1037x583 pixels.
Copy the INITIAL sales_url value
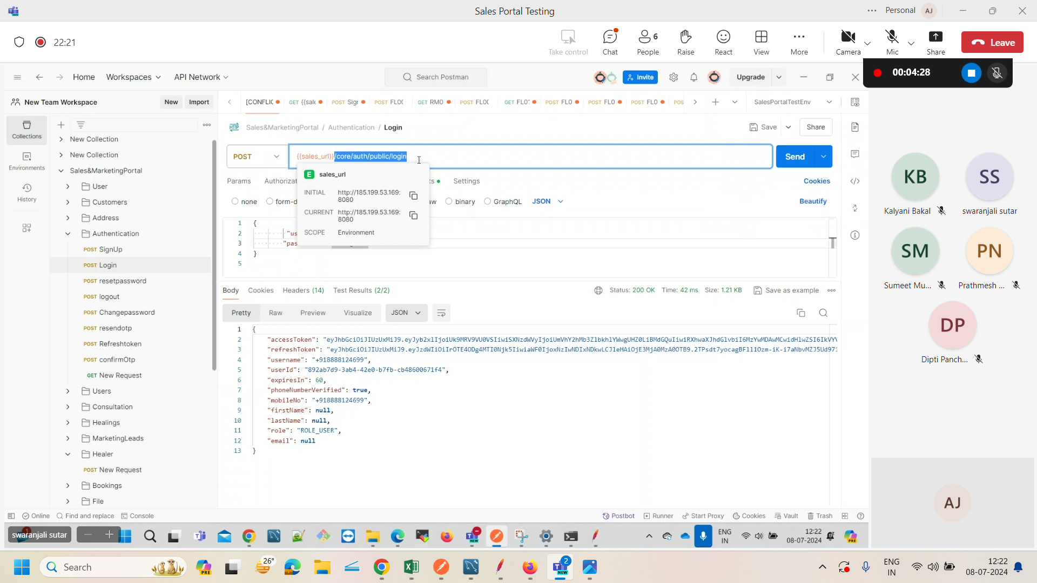click(413, 195)
